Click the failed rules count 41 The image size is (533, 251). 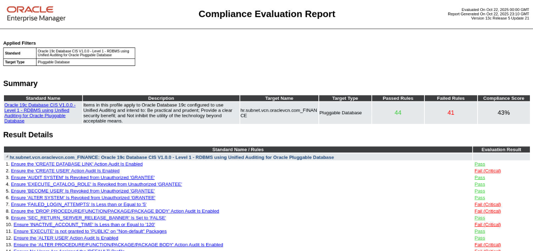(x=451, y=113)
